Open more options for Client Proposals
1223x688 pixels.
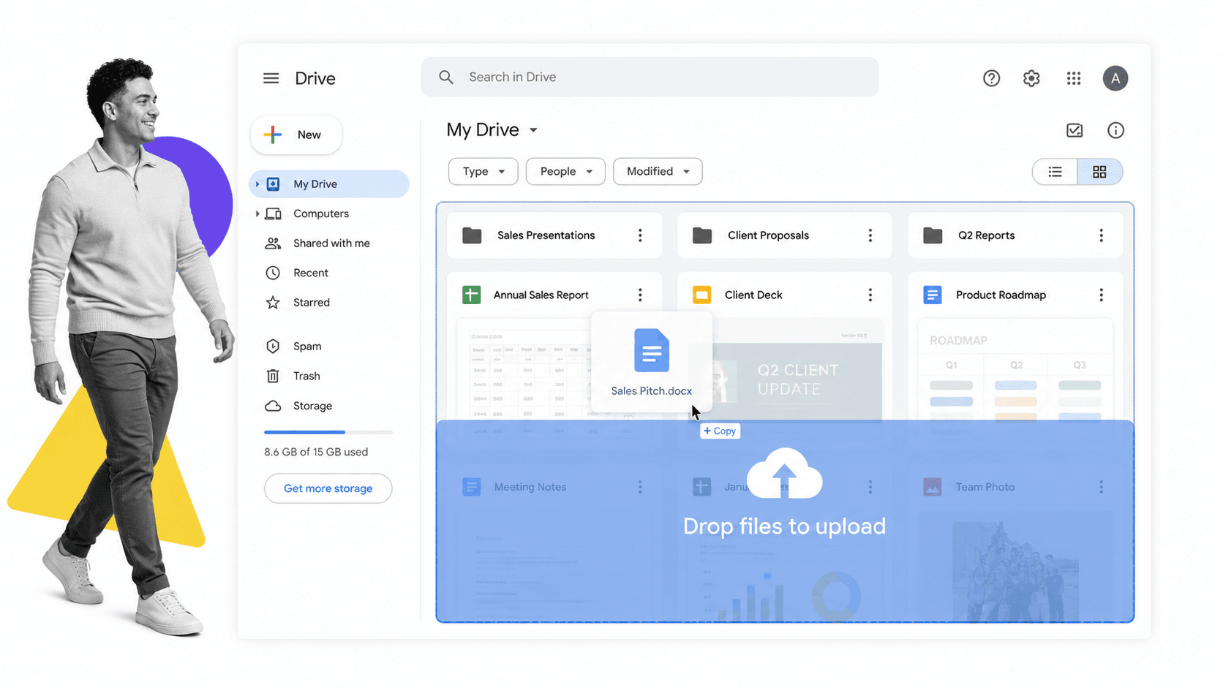[870, 235]
